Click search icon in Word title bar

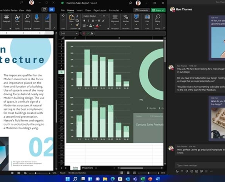coord(21,3)
